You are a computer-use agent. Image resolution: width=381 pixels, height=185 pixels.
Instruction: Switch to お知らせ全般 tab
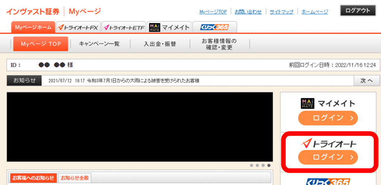(x=74, y=178)
